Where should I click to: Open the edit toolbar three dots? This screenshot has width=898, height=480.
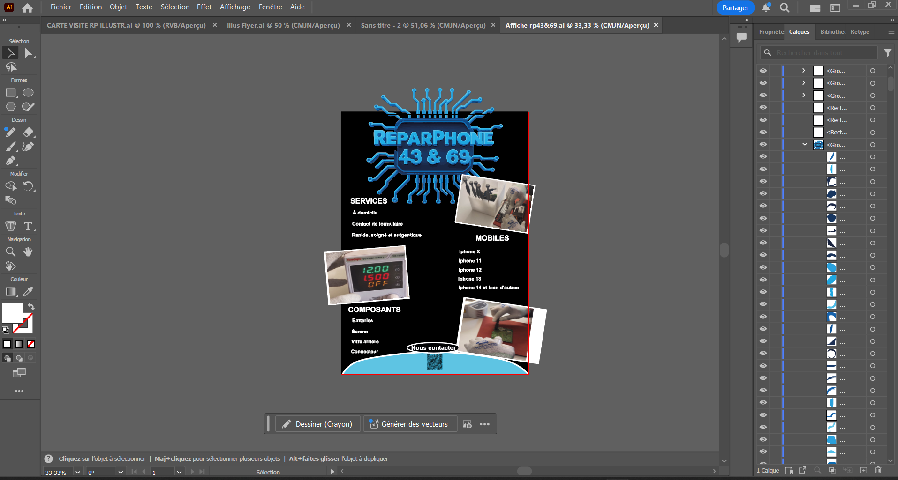[19, 391]
